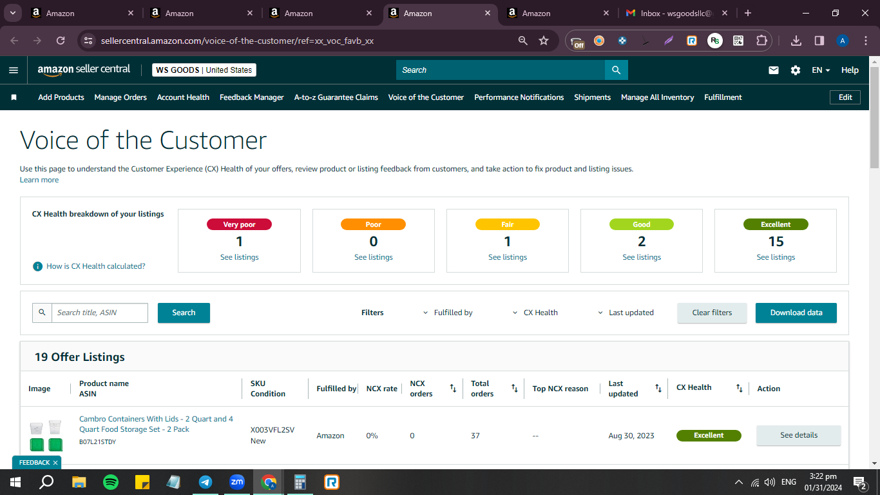Expand the Last updated filter dropdown

pos(626,313)
